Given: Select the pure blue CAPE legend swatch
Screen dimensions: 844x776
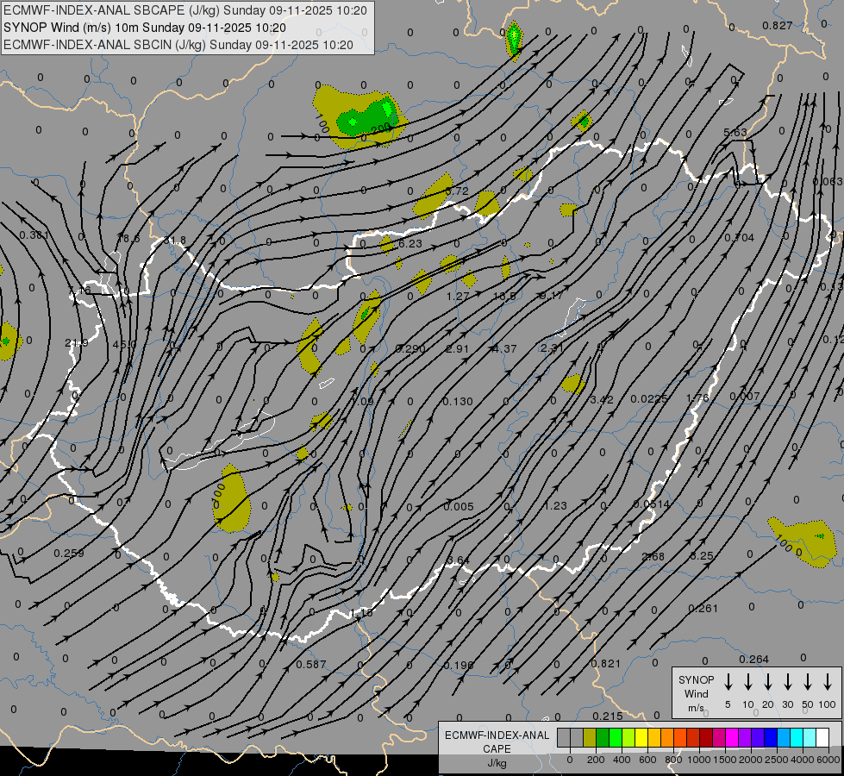Looking at the screenshot, I should [770, 737].
